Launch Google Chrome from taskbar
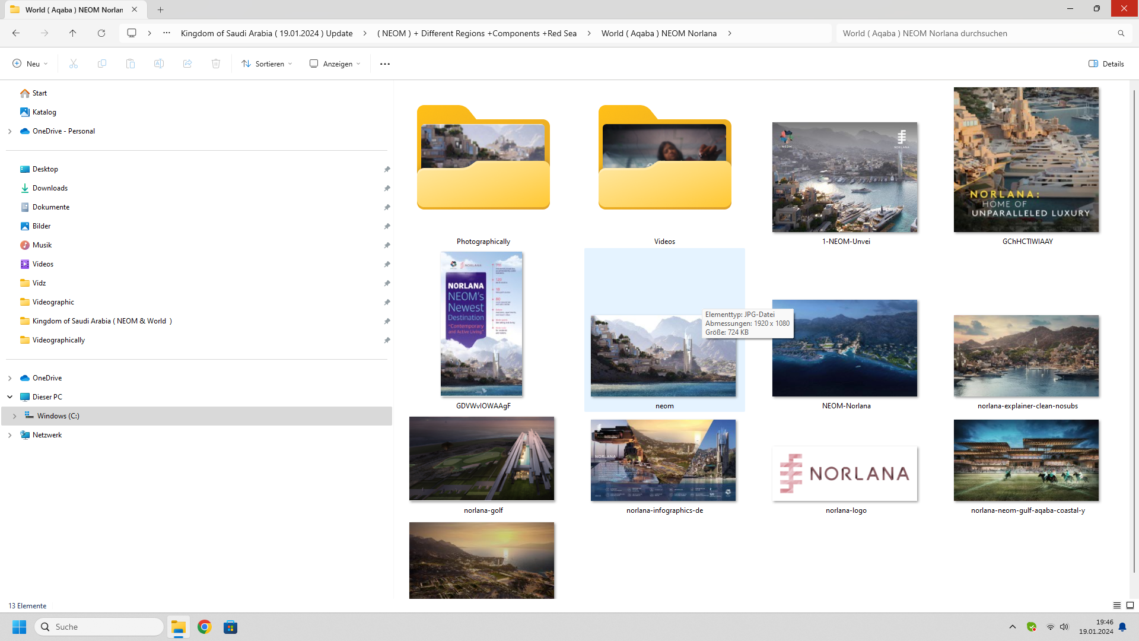Image resolution: width=1139 pixels, height=641 pixels. click(205, 627)
